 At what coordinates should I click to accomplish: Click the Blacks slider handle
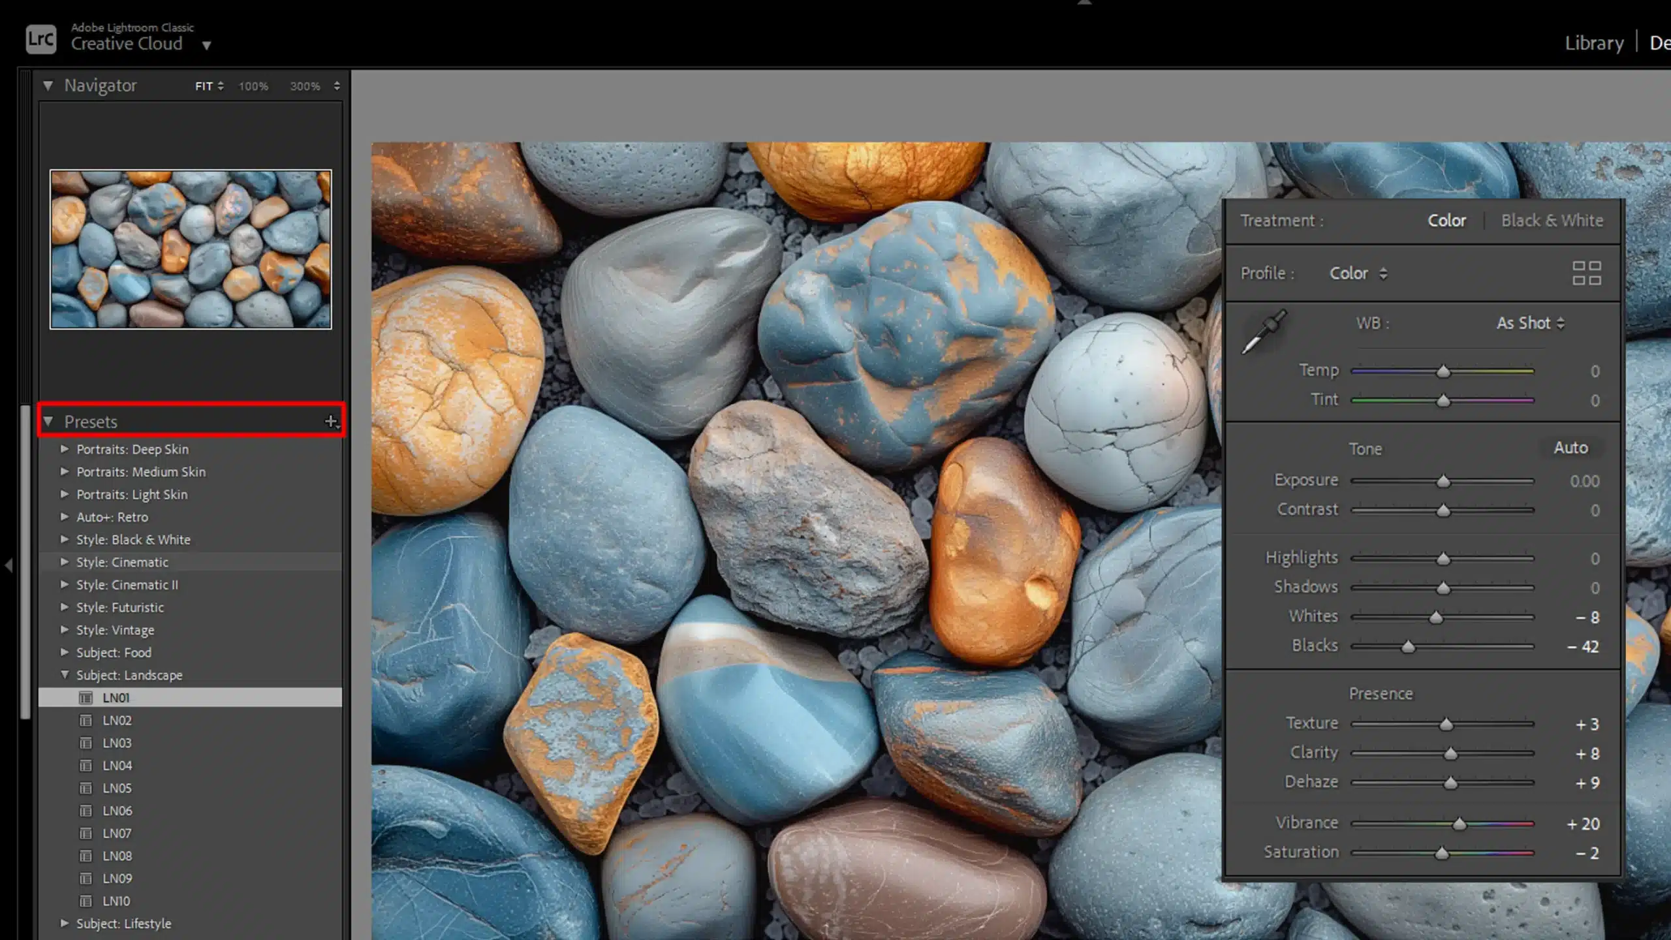[1408, 646]
